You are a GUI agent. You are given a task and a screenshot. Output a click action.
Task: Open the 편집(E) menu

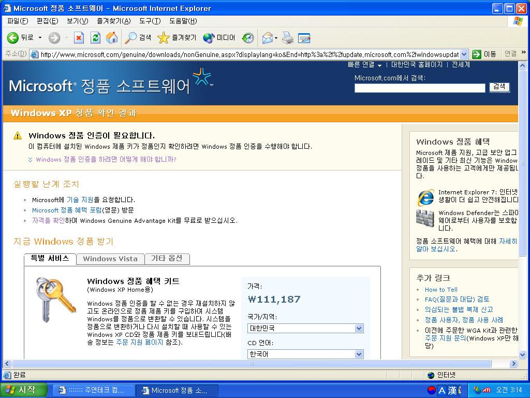click(x=47, y=21)
